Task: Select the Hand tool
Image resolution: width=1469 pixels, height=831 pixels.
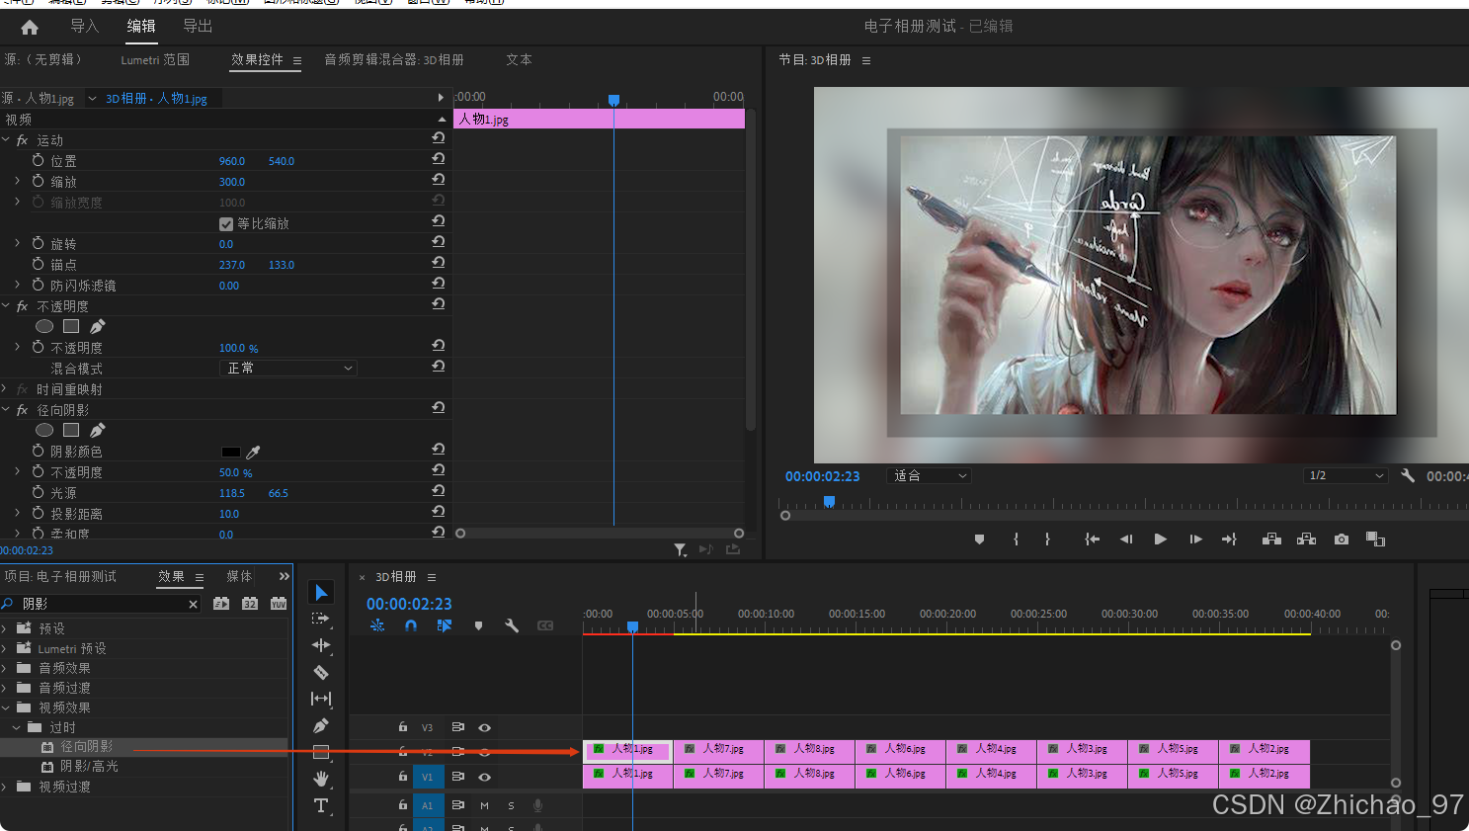Action: coord(321,779)
